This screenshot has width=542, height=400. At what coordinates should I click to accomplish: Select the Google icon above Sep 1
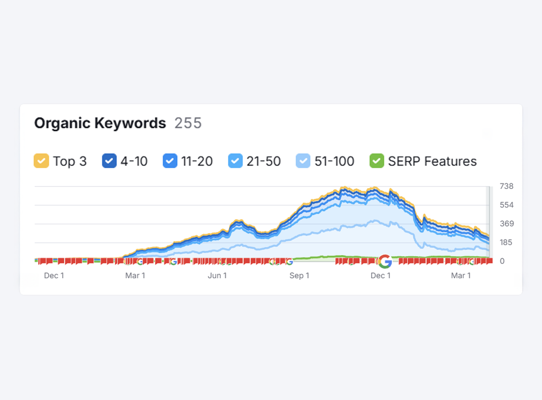(x=289, y=262)
